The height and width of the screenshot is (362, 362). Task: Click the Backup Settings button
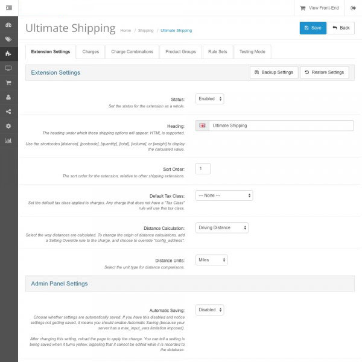273,72
